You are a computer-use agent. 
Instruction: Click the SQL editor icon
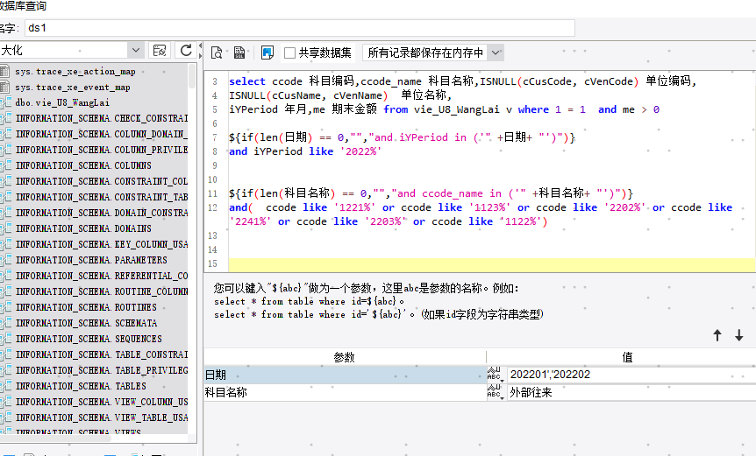click(239, 53)
